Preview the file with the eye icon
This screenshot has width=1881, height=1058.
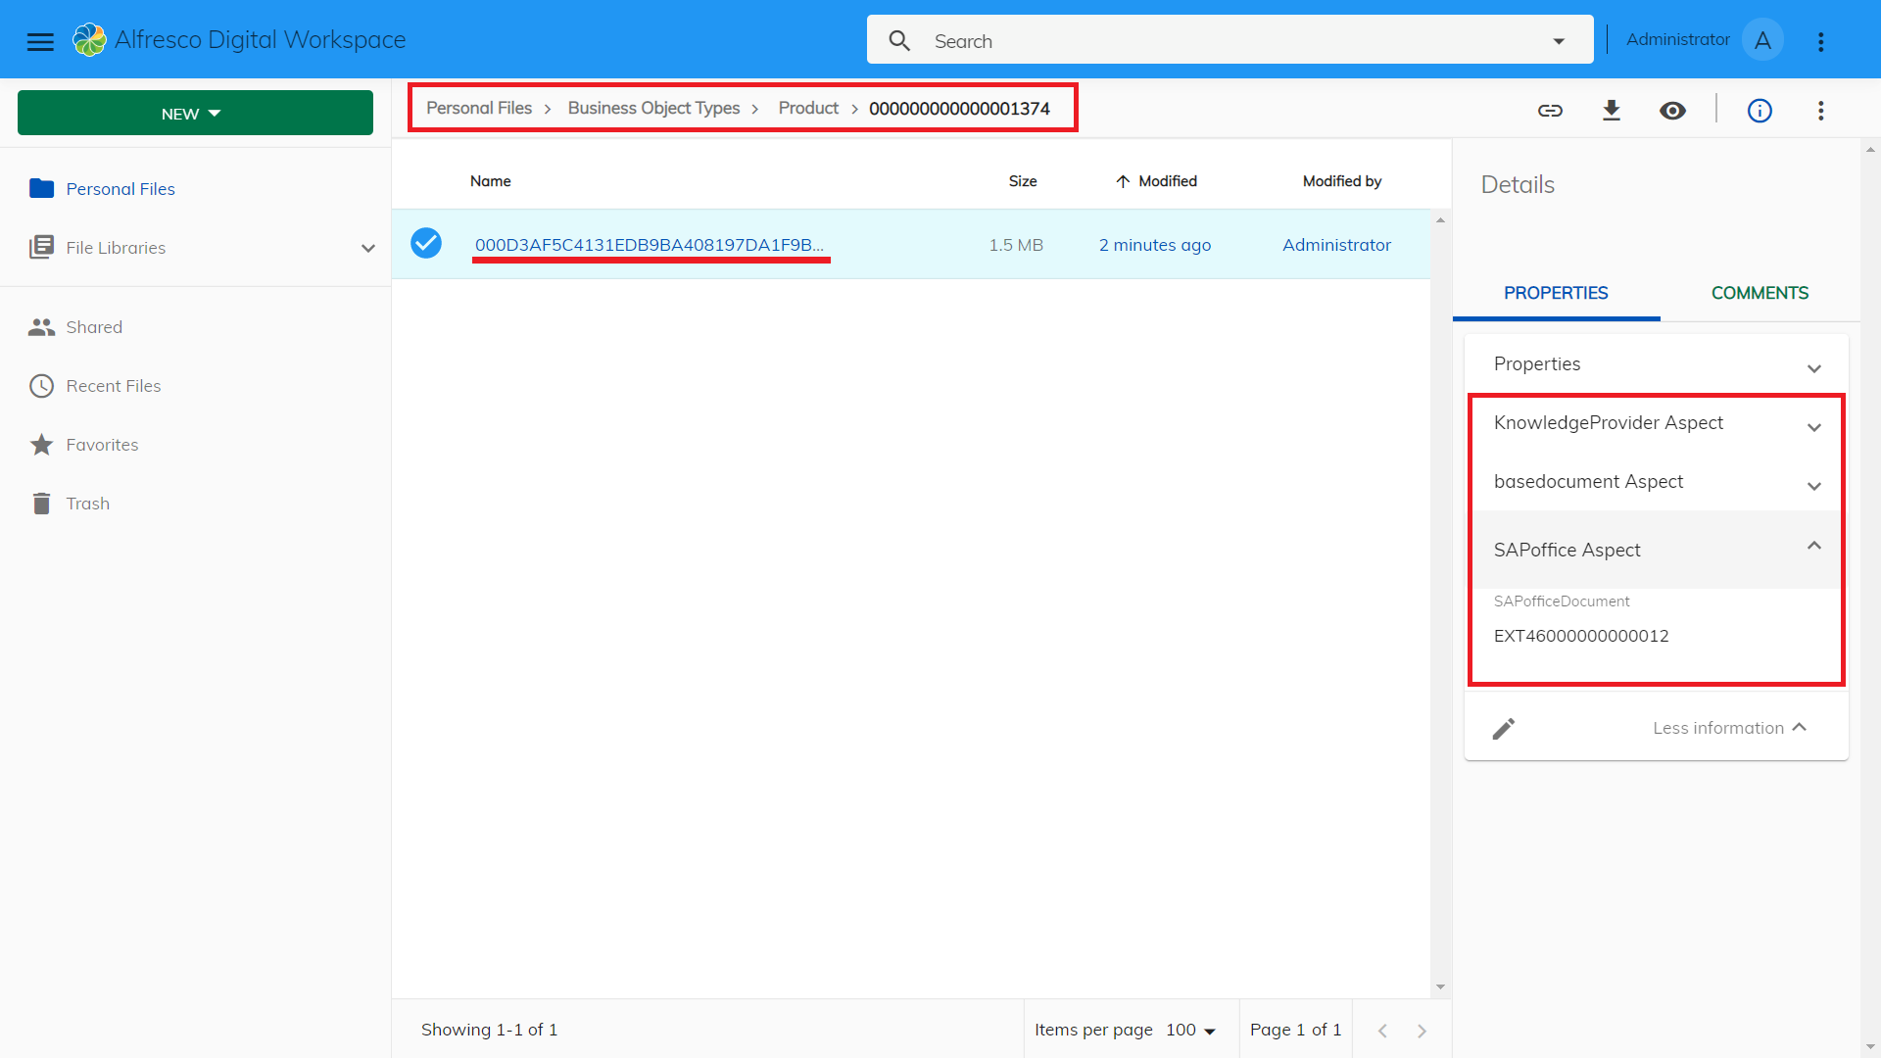point(1672,111)
